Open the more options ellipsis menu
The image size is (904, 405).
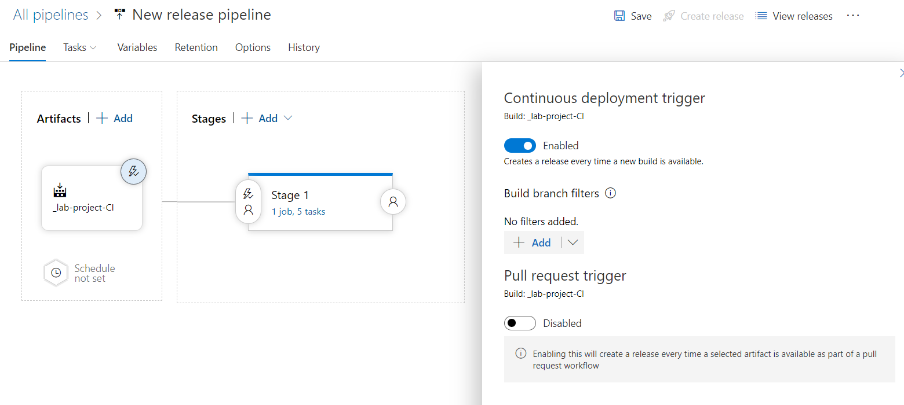[853, 16]
